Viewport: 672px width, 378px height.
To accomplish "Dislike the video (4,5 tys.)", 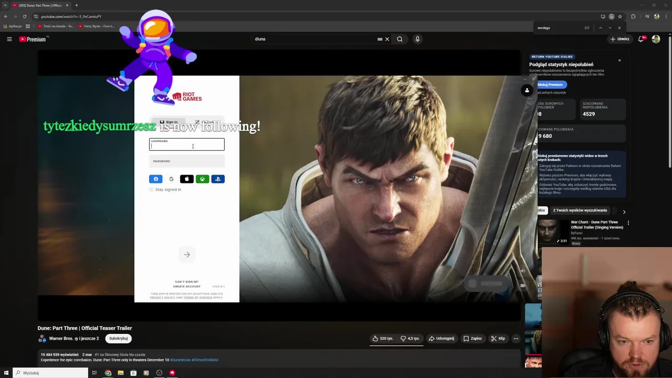I will 409,339.
